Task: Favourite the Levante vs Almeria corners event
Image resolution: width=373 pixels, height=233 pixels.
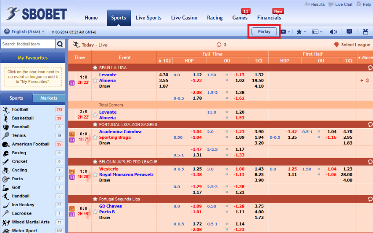Action: point(95,115)
